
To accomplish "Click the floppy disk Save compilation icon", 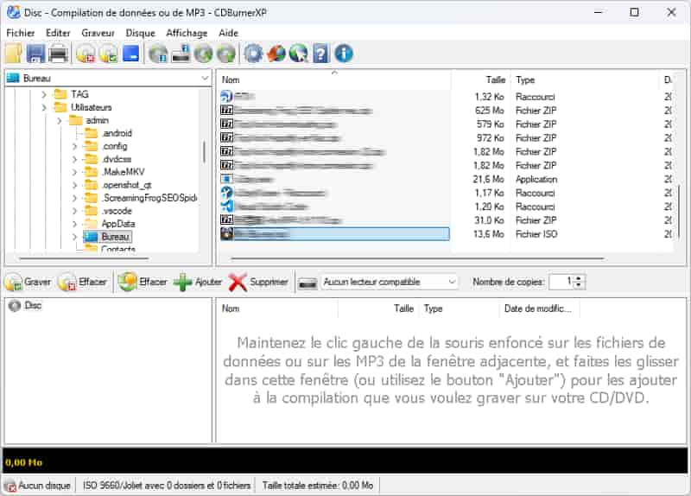I will tap(35, 54).
